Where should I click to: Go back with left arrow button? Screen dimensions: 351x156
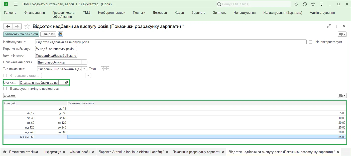tap(8, 26)
